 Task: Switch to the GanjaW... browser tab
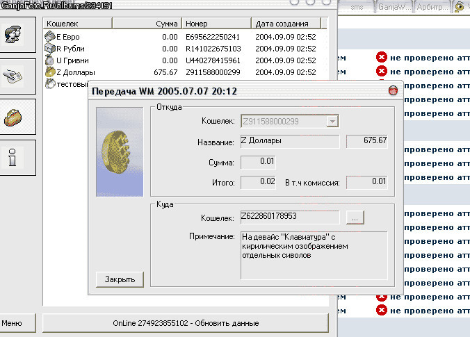(x=394, y=7)
